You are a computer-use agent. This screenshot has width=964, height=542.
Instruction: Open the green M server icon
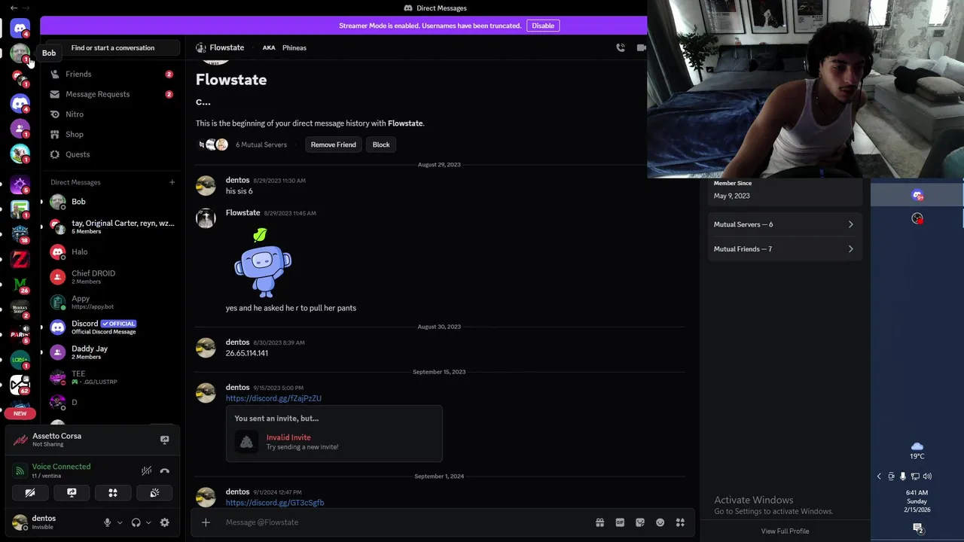click(x=20, y=285)
